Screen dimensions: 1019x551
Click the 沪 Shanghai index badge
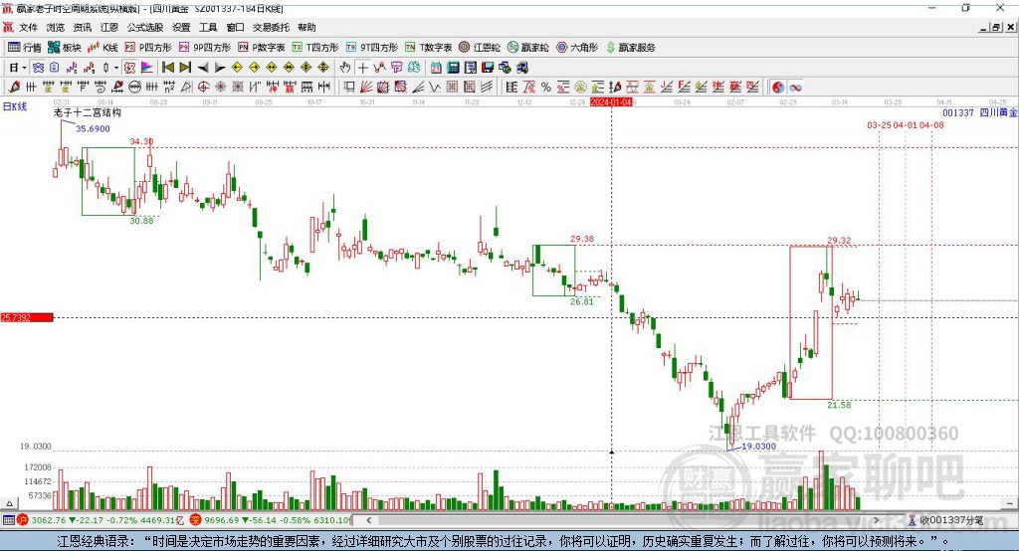(23, 520)
